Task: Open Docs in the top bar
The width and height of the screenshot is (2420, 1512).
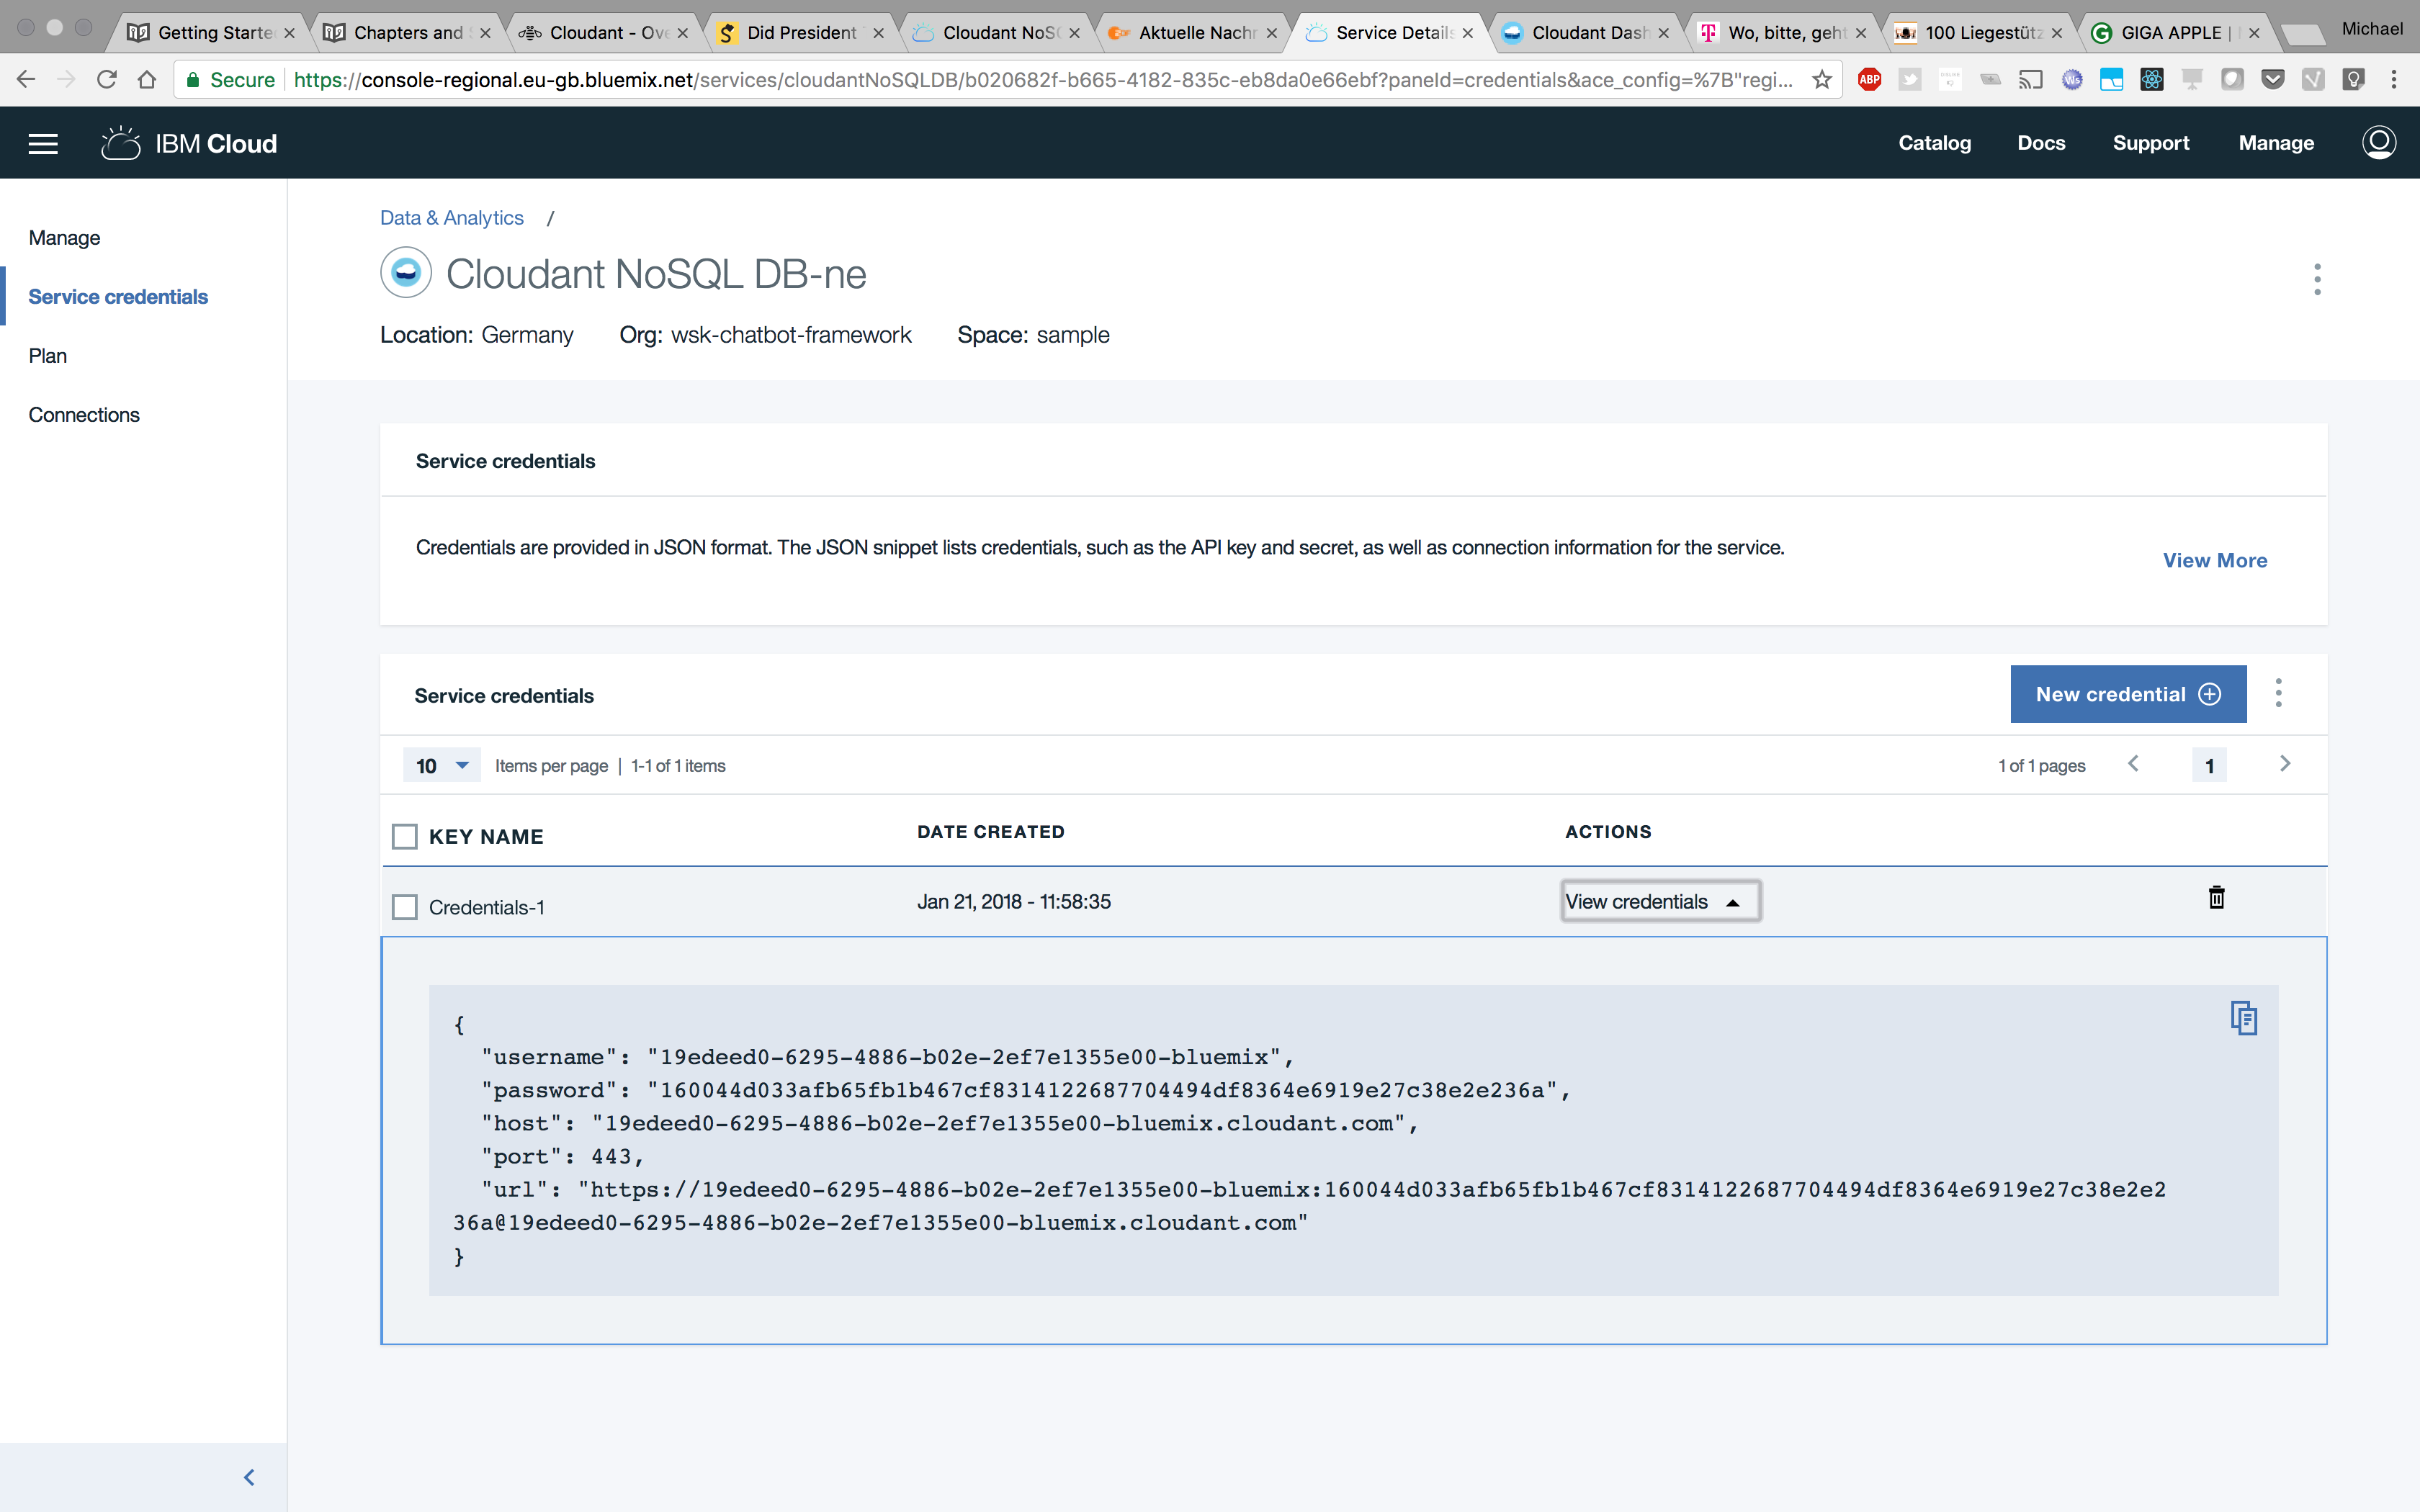Action: click(x=2040, y=143)
